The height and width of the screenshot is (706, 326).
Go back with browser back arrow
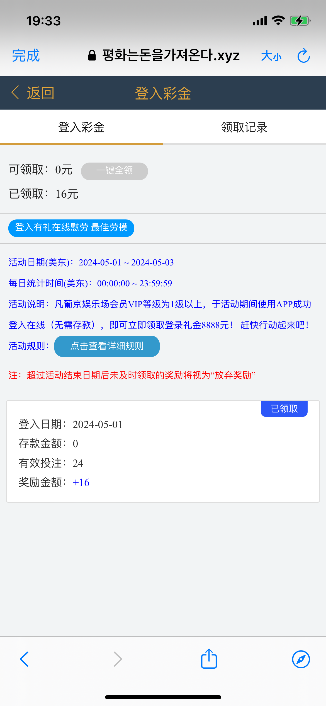[x=24, y=659]
